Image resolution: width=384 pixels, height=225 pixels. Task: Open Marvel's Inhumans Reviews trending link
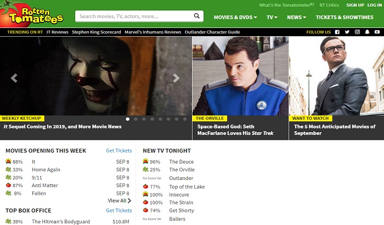pos(153,32)
